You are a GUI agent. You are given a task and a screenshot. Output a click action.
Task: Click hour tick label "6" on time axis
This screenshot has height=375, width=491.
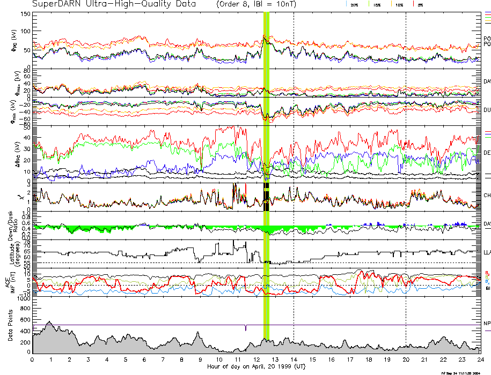pyautogui.click(x=144, y=359)
